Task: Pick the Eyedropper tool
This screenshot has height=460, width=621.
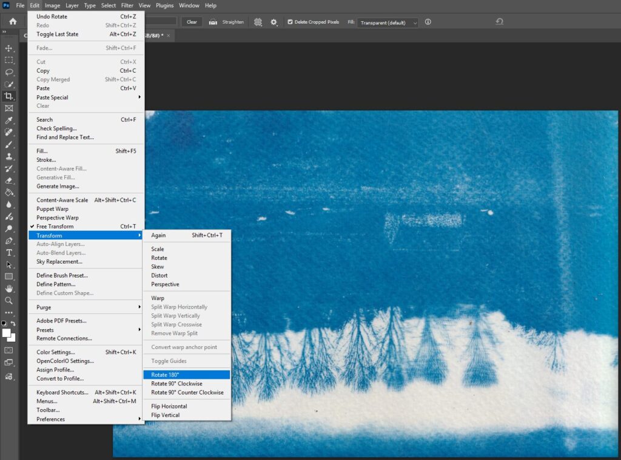Action: (8, 120)
